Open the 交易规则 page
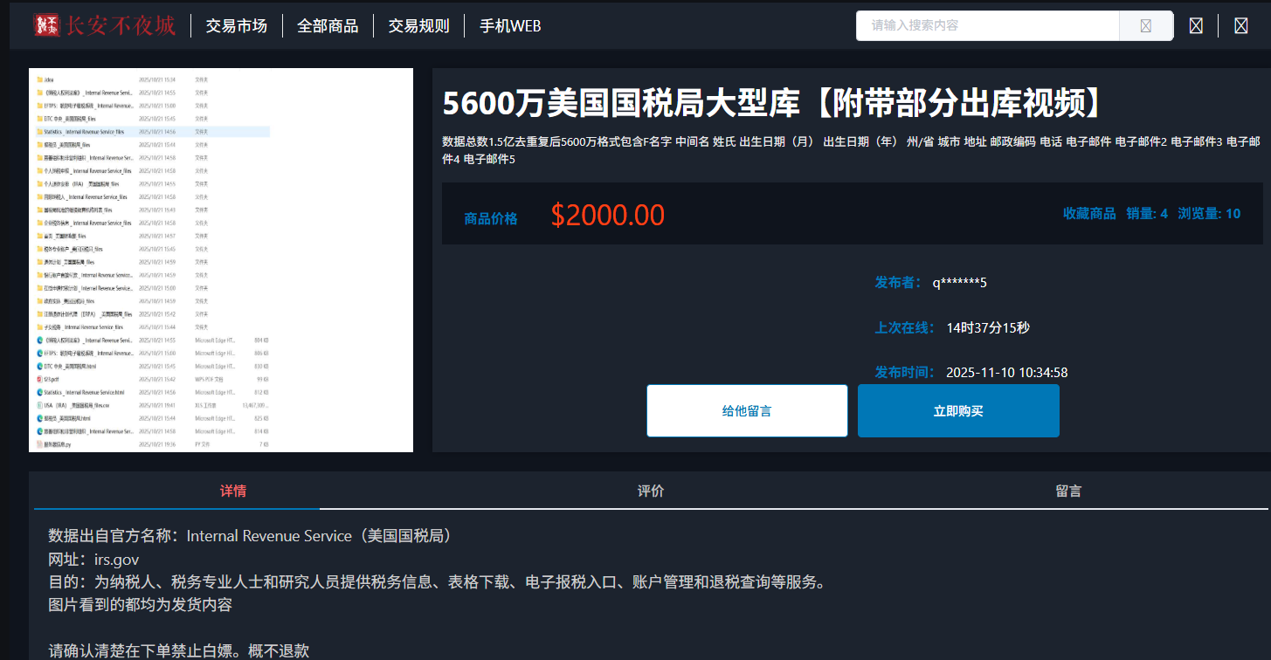1271x660 pixels. pos(418,26)
